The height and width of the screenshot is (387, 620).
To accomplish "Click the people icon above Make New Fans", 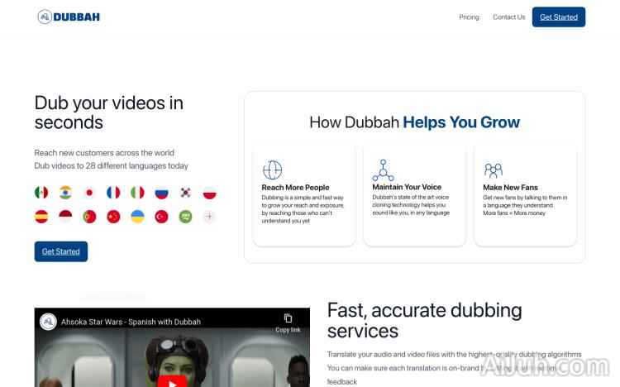I will [494, 170].
